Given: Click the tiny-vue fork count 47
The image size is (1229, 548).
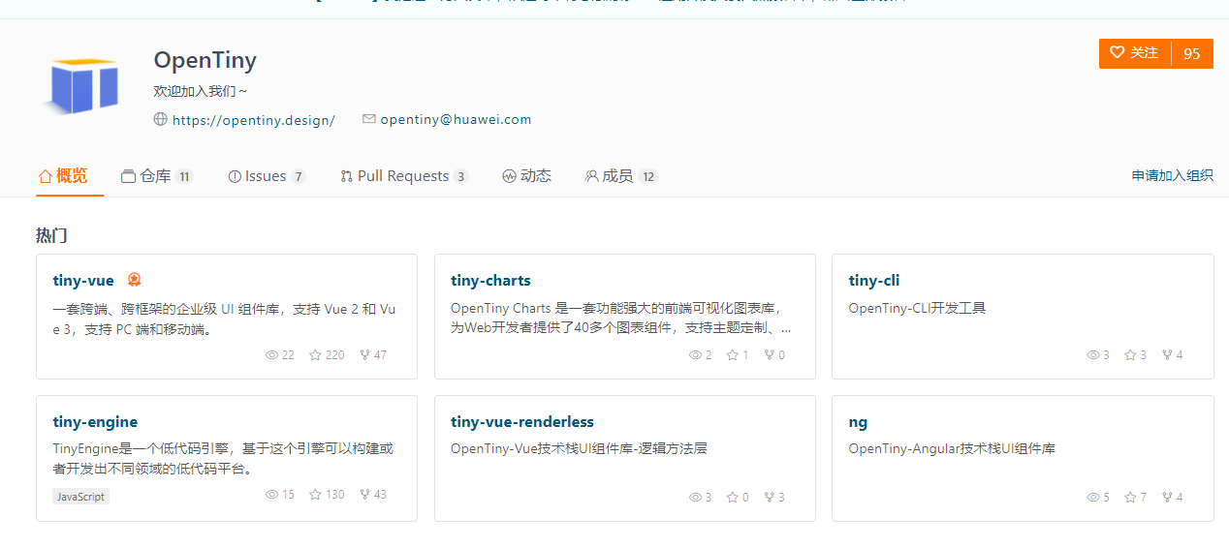Looking at the screenshot, I should (380, 355).
